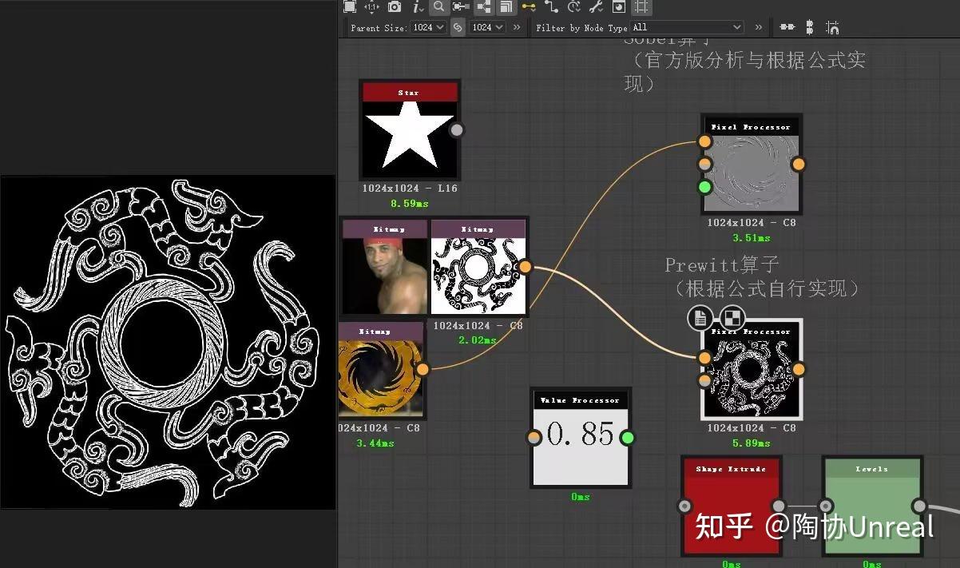The image size is (960, 568).
Task: Click the camera screenshot icon
Action: (x=395, y=7)
